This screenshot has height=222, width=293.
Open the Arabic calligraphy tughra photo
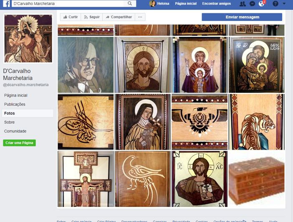point(86,122)
